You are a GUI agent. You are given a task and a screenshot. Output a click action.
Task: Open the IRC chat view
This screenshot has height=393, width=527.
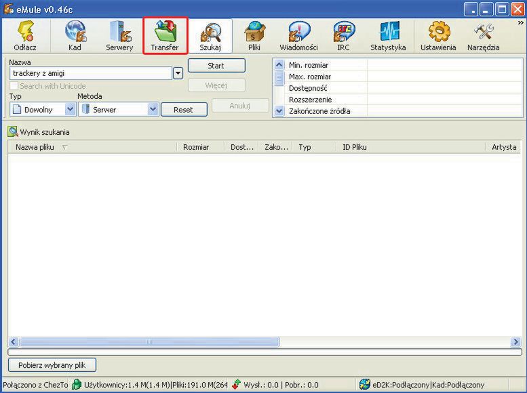click(343, 36)
